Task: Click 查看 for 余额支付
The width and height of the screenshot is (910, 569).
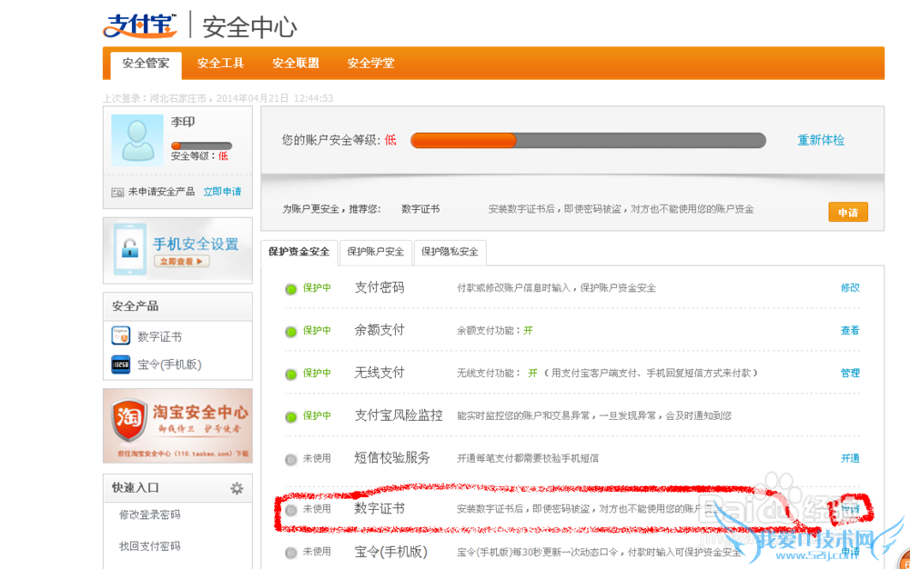Action: (x=850, y=330)
